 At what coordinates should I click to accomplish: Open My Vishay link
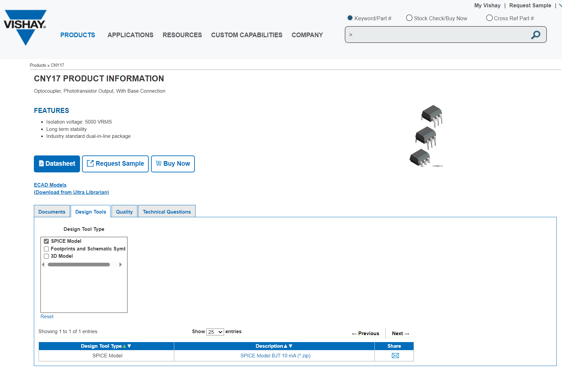487,5
